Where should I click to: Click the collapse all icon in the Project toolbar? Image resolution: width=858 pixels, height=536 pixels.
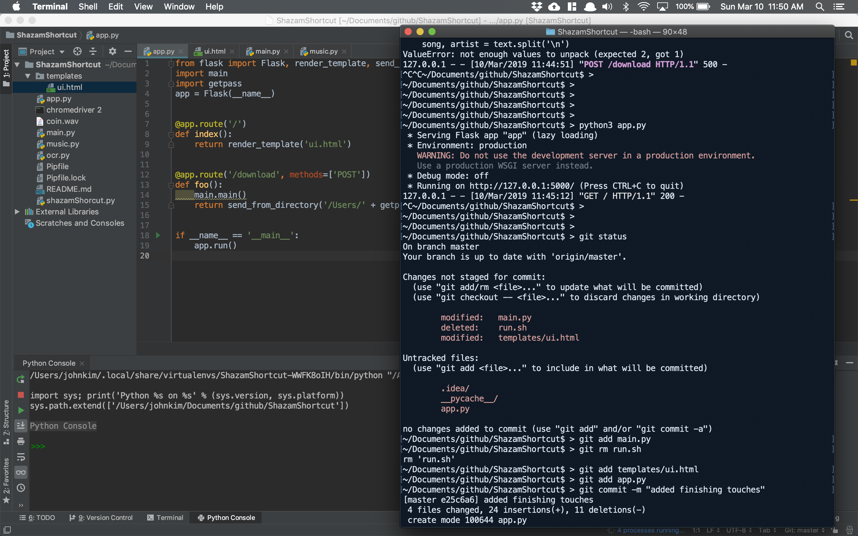(93, 52)
